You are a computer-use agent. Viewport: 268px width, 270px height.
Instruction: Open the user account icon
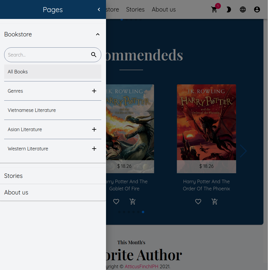257,9
